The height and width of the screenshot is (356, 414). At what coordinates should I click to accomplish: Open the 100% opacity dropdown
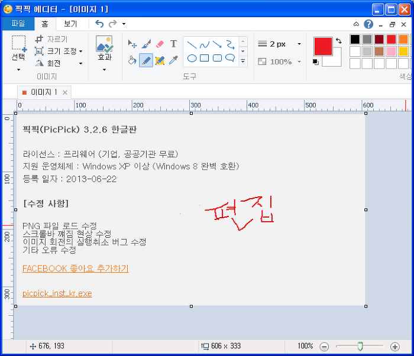[299, 62]
